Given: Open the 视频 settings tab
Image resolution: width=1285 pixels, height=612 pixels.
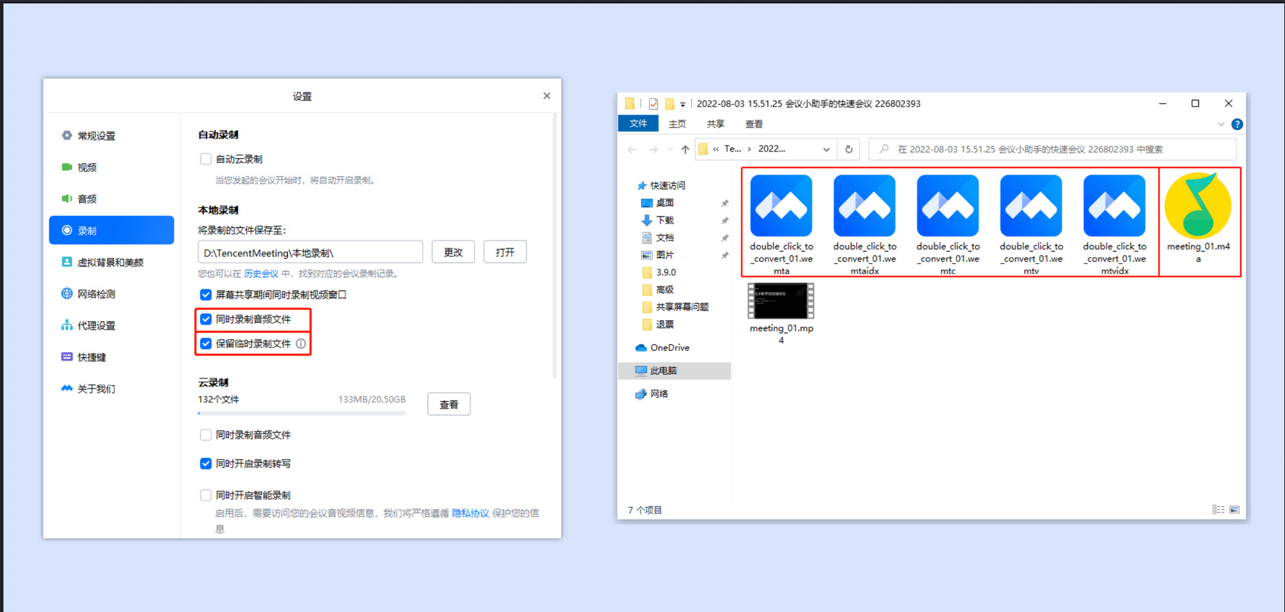Looking at the screenshot, I should click(x=87, y=167).
